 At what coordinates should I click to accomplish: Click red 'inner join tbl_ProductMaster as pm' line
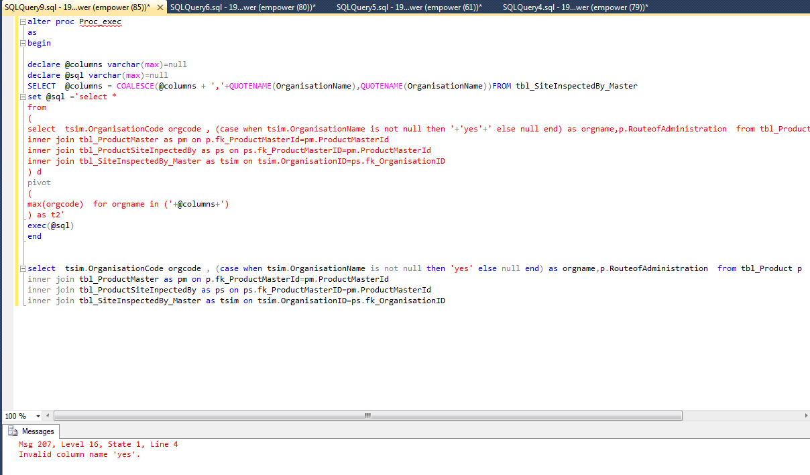click(x=208, y=140)
